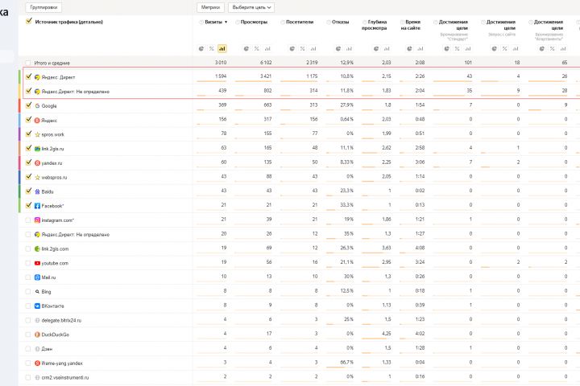This screenshot has width=580, height=386.
Task: Toggle header checkbox for all traffic sources
Action: point(29,22)
